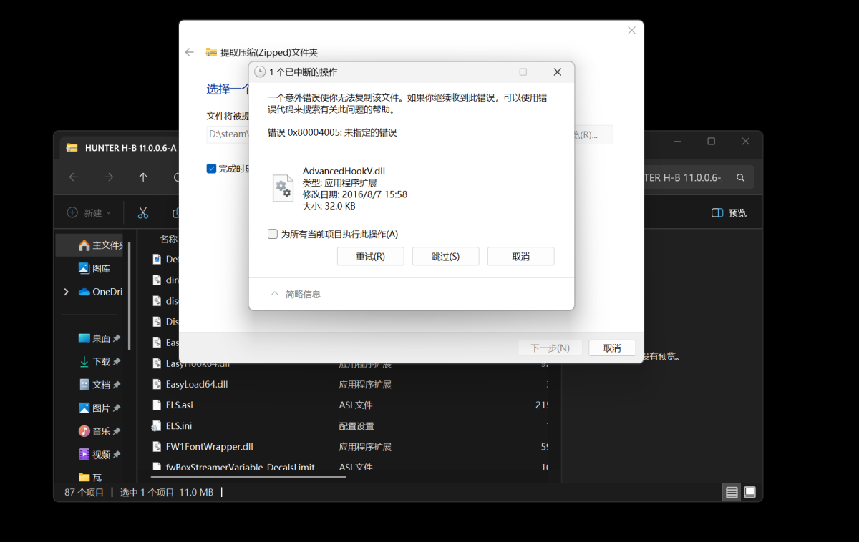859x542 pixels.
Task: Select the fwBoxStreamerVariable_DecalsLimit file
Action: point(246,467)
